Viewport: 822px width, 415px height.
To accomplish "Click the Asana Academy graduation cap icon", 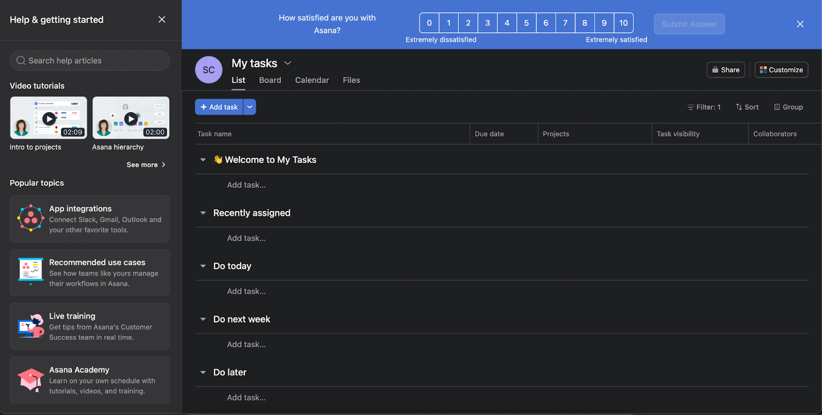I will click(31, 380).
